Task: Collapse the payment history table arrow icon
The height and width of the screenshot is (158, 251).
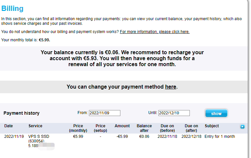Action: pyautogui.click(x=242, y=127)
